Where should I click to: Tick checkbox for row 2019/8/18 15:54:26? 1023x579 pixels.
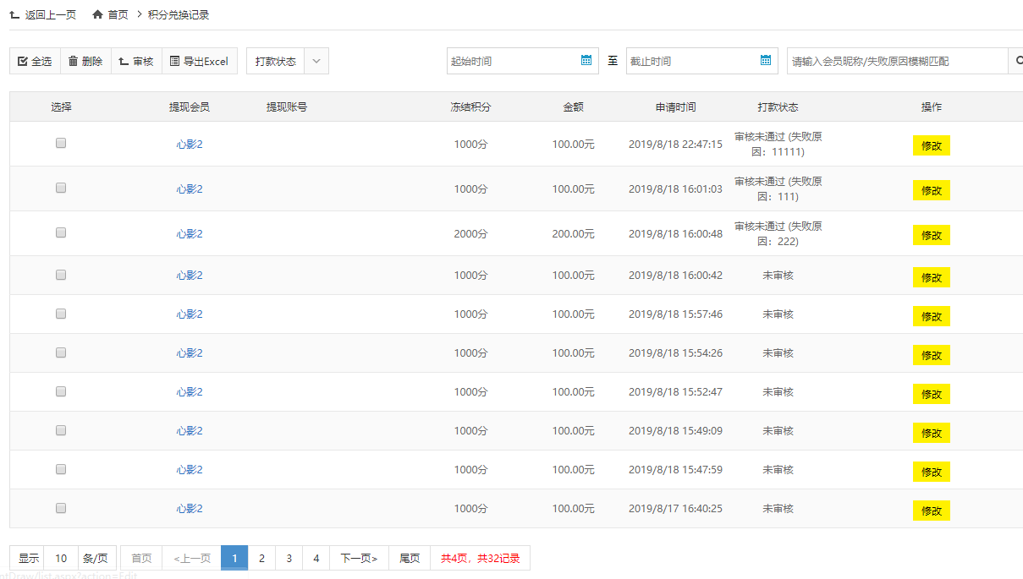[x=61, y=352]
